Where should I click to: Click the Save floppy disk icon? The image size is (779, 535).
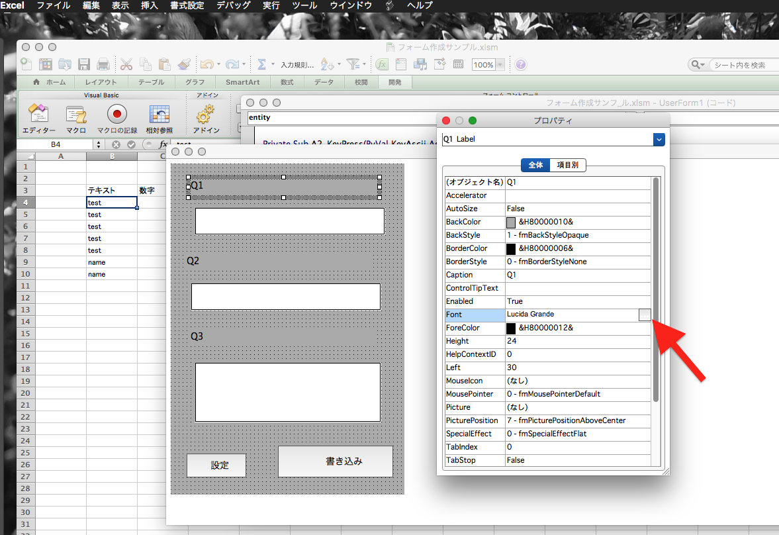[84, 64]
